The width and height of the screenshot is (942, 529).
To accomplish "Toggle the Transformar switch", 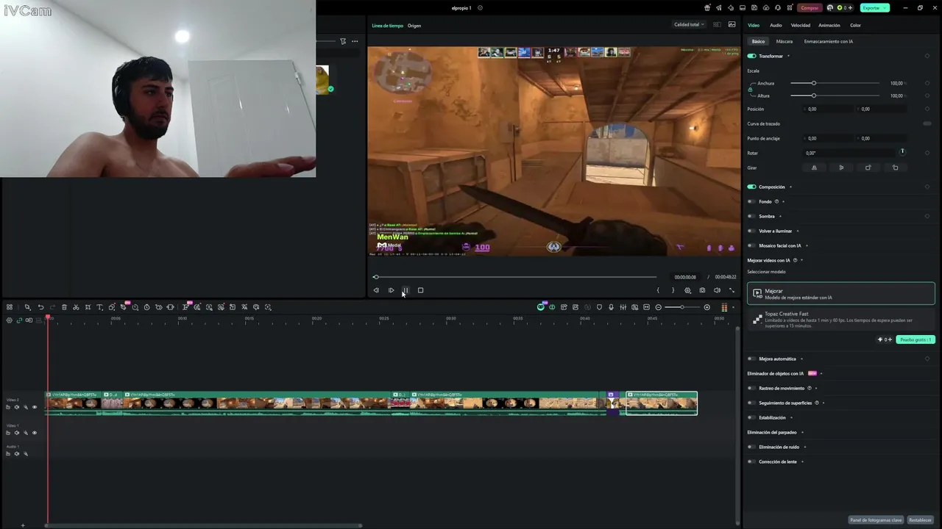I will click(751, 56).
